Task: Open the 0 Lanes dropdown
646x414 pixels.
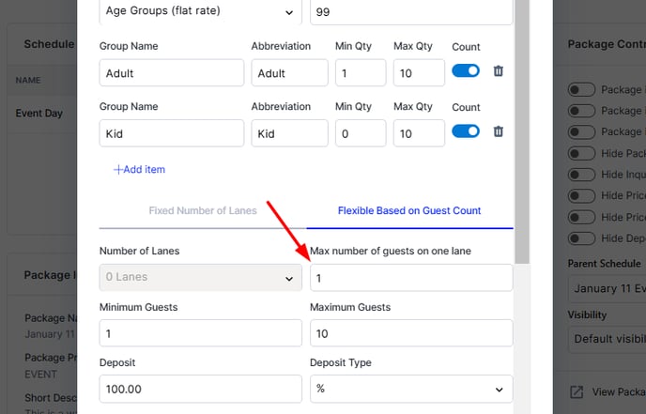Action: pyautogui.click(x=200, y=277)
